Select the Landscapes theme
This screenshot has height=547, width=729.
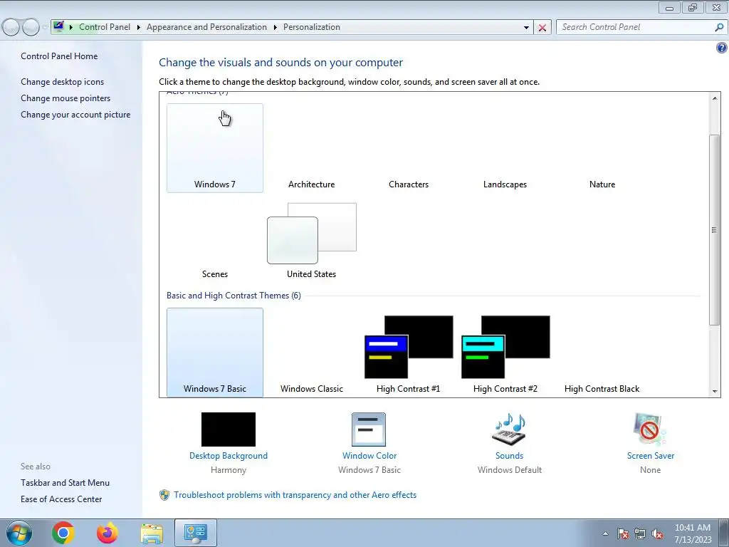(x=505, y=148)
